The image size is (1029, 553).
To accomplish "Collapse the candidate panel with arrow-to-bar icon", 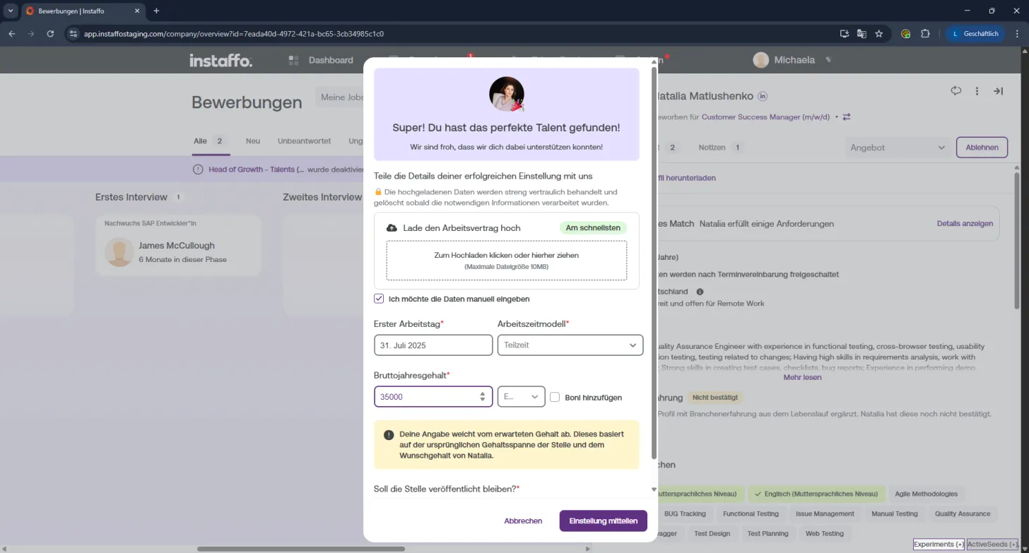I will 998,91.
